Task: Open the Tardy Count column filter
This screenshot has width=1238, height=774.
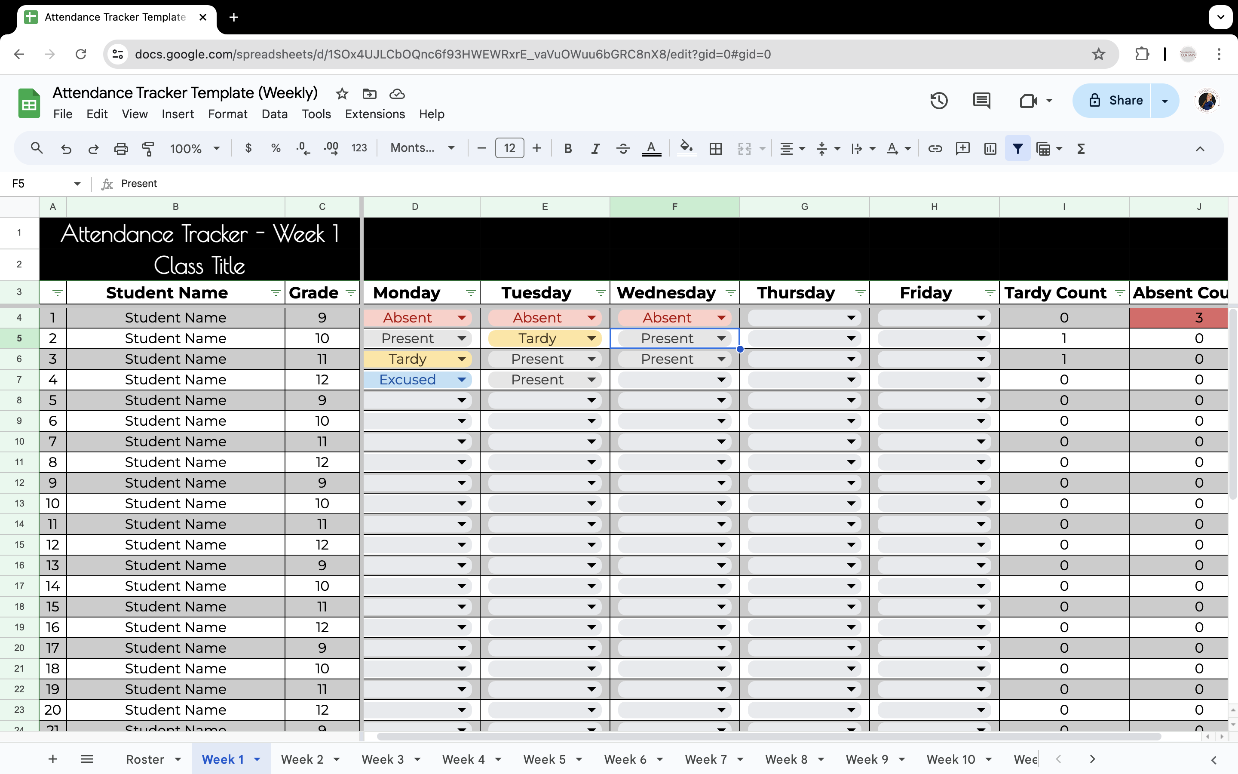Action: click(x=1120, y=293)
